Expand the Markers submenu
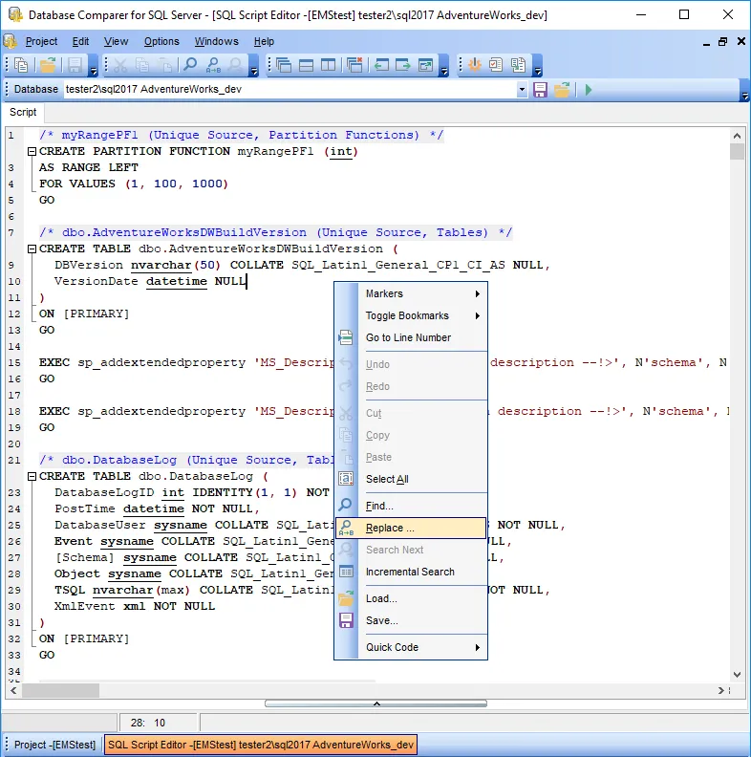 click(x=478, y=294)
